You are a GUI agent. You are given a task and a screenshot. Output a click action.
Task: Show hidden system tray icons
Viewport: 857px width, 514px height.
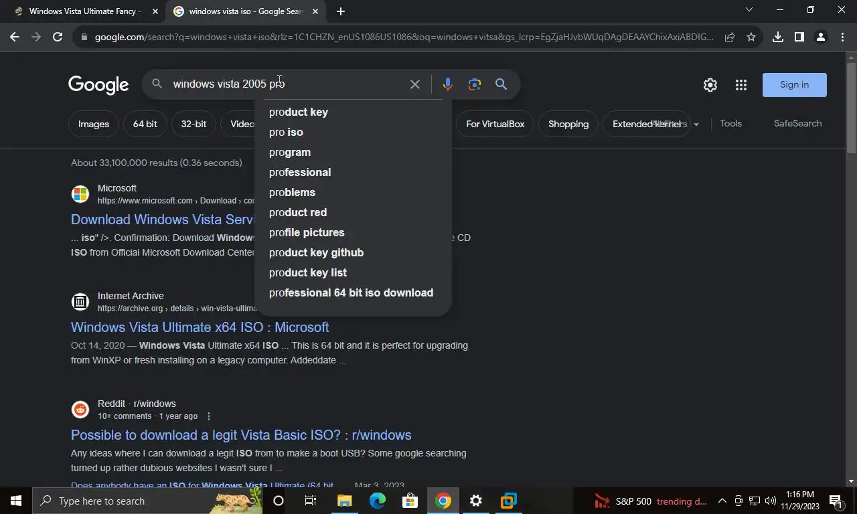click(x=722, y=501)
